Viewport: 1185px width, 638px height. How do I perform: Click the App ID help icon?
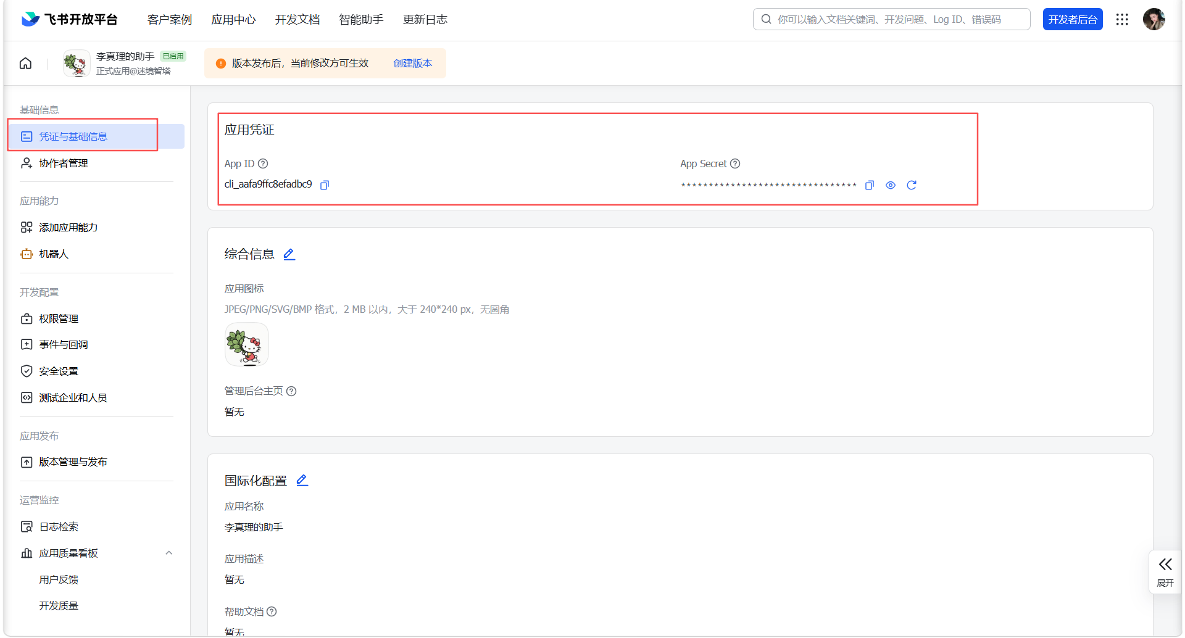(x=263, y=164)
